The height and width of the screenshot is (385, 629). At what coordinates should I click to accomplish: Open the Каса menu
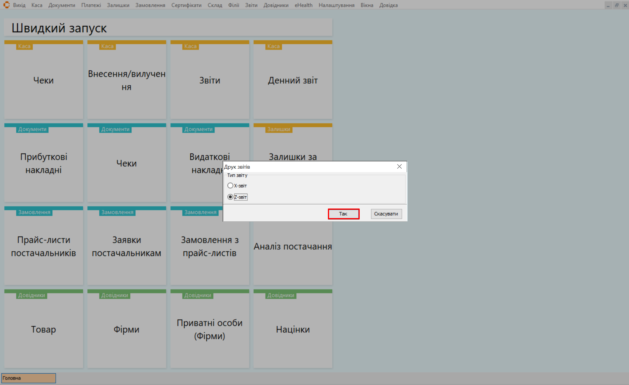coord(37,5)
